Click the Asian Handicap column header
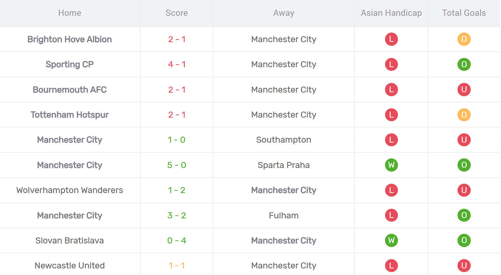 [x=391, y=13]
